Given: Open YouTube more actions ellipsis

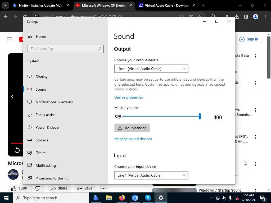Looking at the screenshot, I should click(103, 188).
